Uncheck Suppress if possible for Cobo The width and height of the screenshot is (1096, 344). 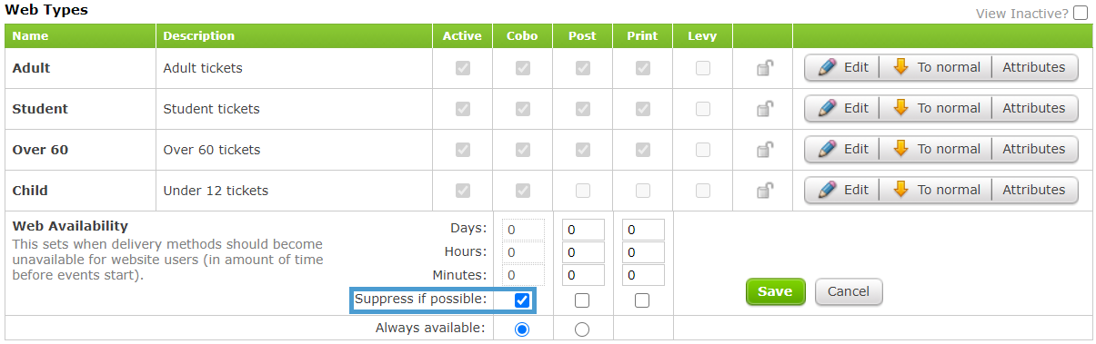522,300
